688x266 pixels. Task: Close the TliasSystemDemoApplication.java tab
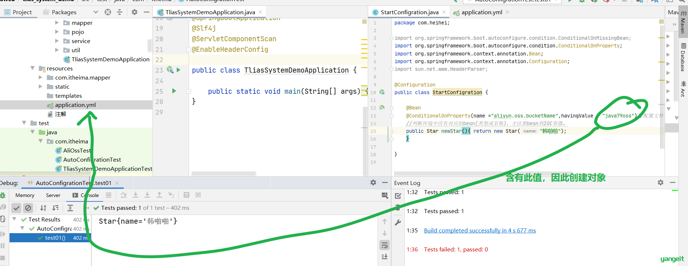pyautogui.click(x=260, y=12)
